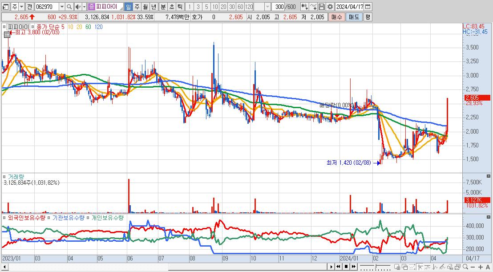Select the daily 일 period button
The width and height of the screenshot is (493, 272).
point(128,7)
